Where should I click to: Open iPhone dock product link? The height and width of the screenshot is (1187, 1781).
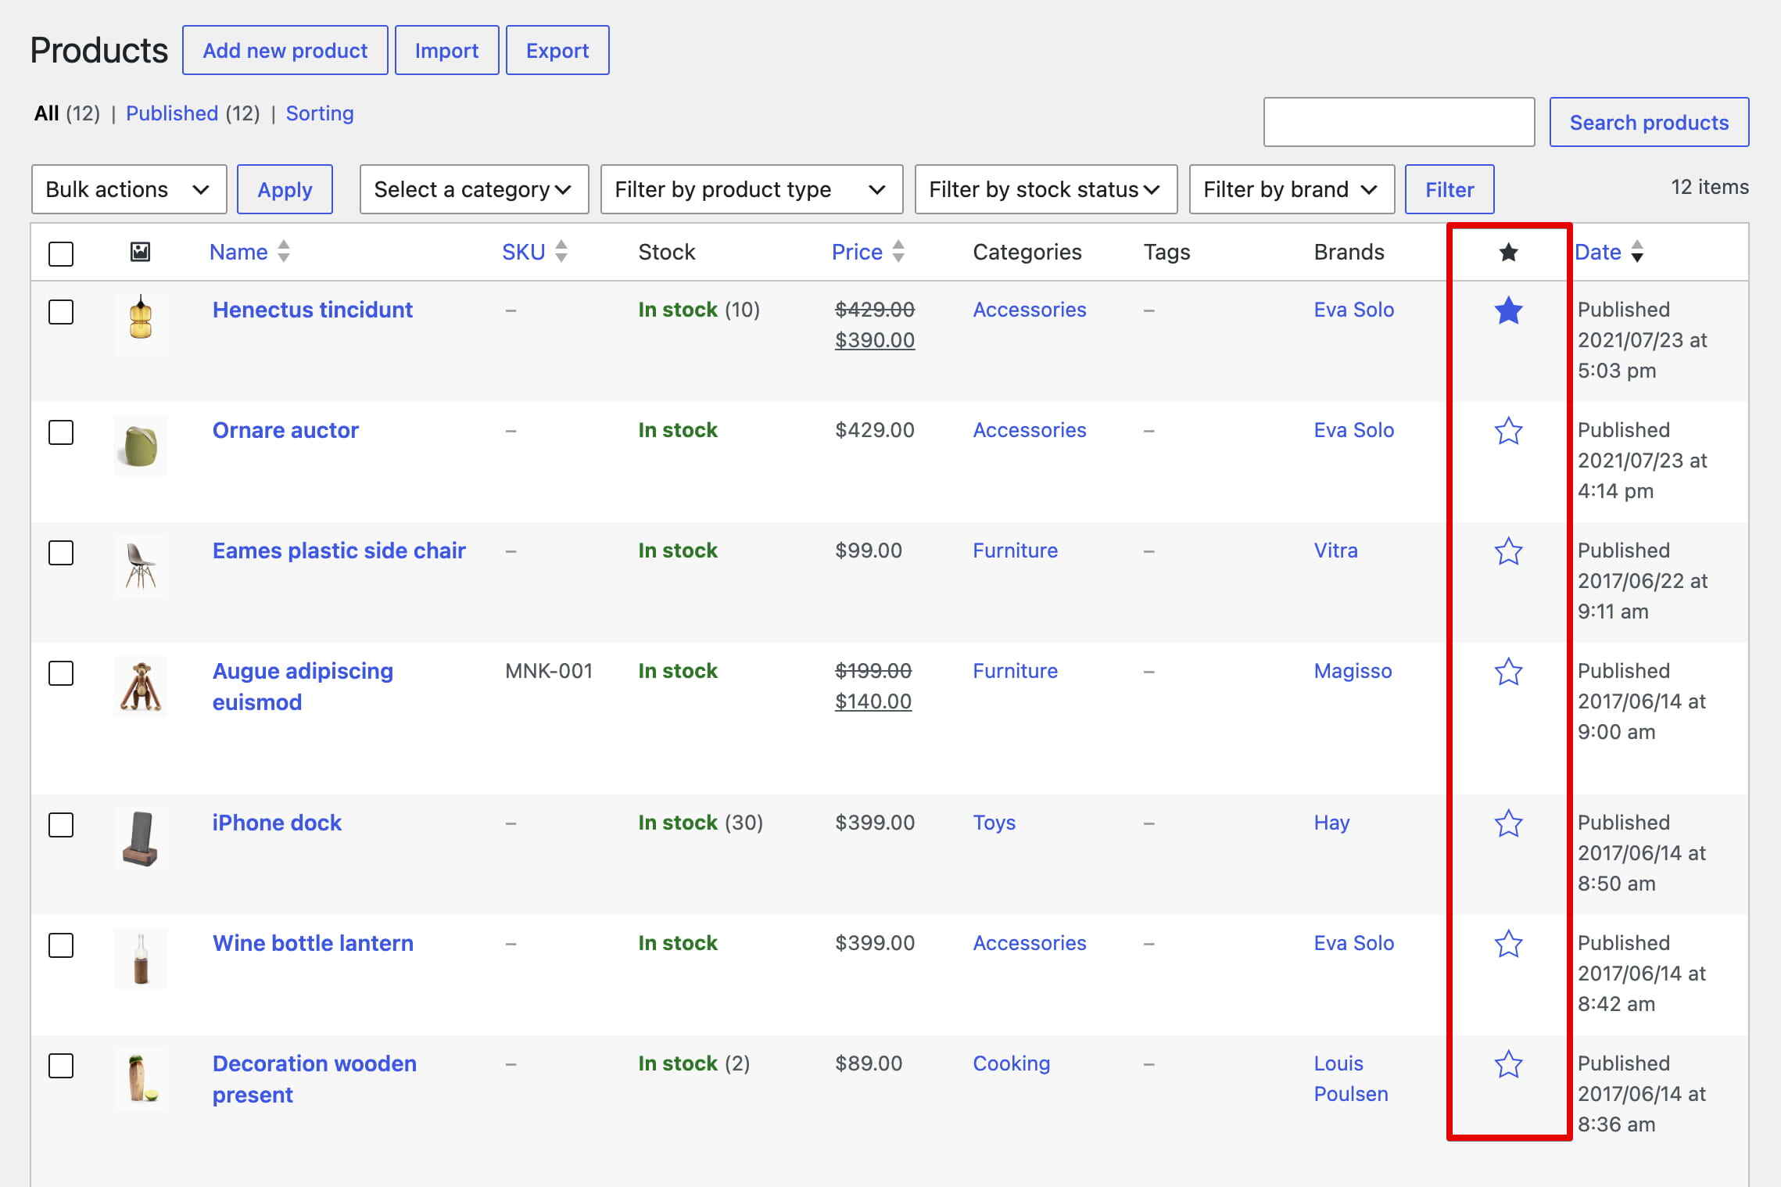pos(277,823)
